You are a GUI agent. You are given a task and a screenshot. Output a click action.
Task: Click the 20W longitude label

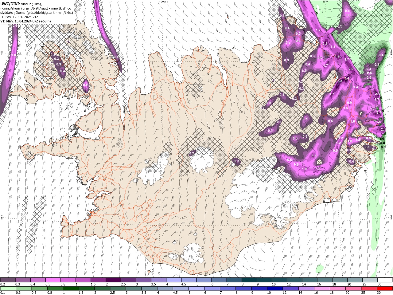tap(163, 2)
